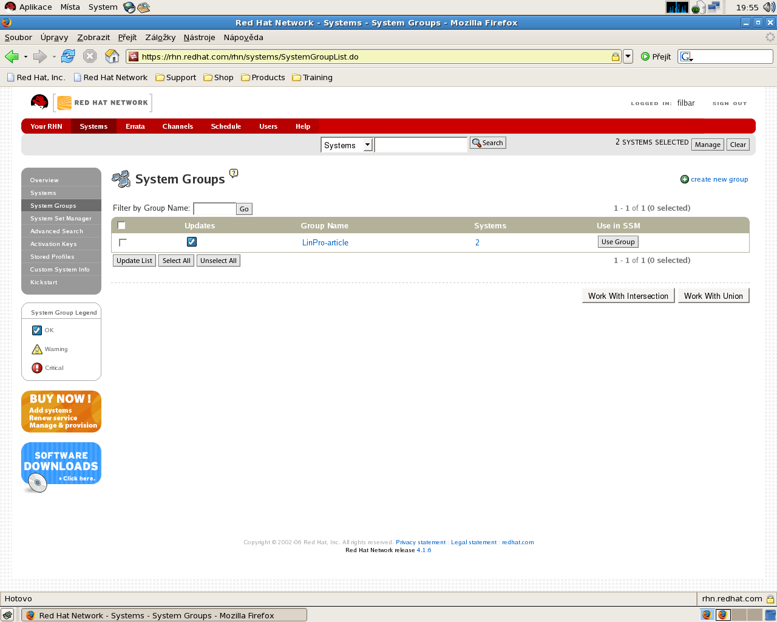777x622 pixels.
Task: Open Activation Keys in sidebar
Action: point(61,244)
